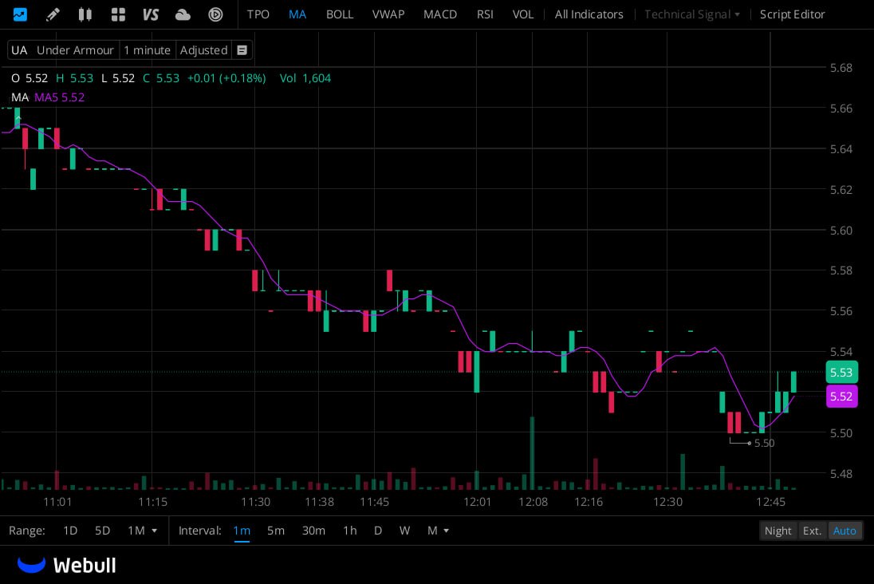
Task: Set range to 5D
Action: pyautogui.click(x=103, y=531)
